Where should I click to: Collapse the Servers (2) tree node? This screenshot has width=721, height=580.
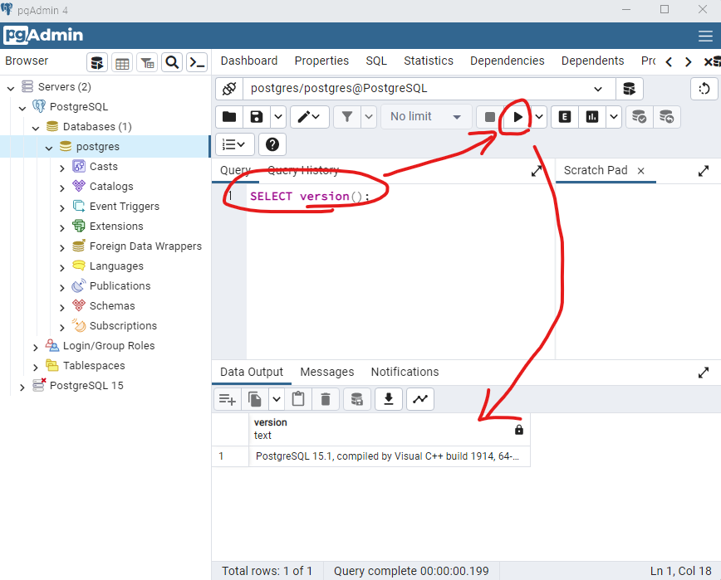(11, 88)
